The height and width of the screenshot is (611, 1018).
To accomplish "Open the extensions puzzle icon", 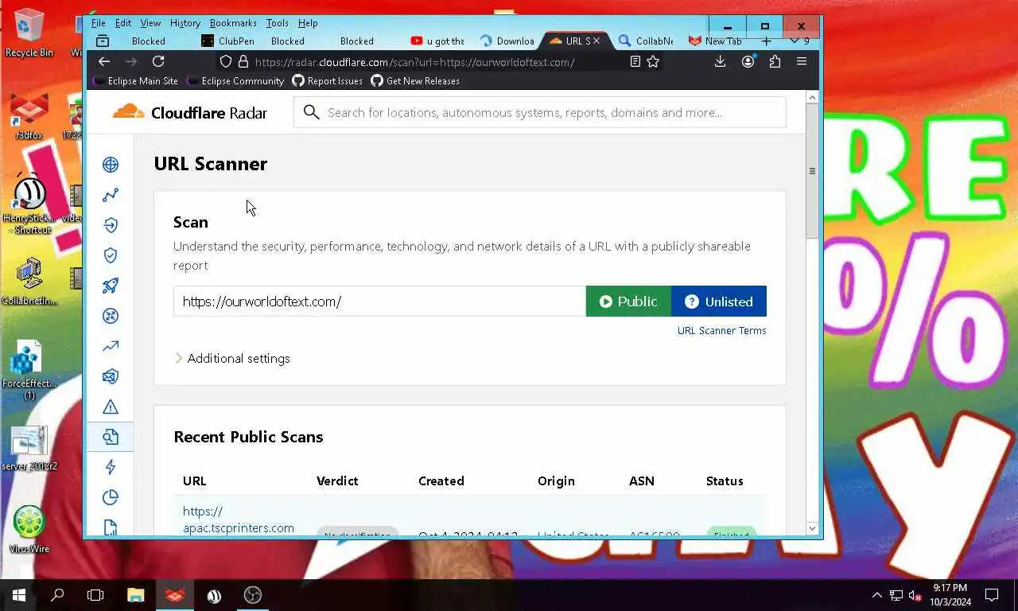I will point(775,61).
